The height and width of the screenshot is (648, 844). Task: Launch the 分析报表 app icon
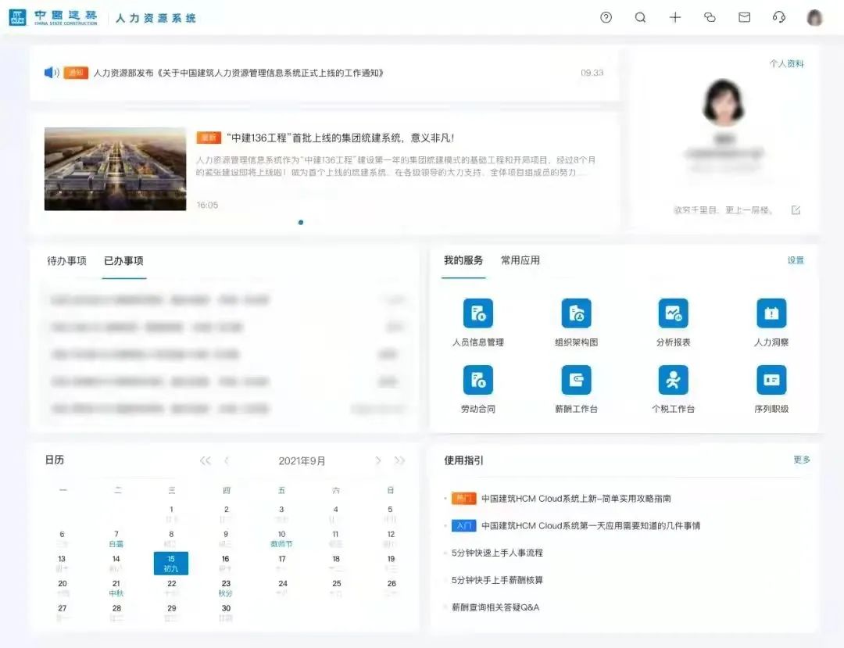(673, 313)
